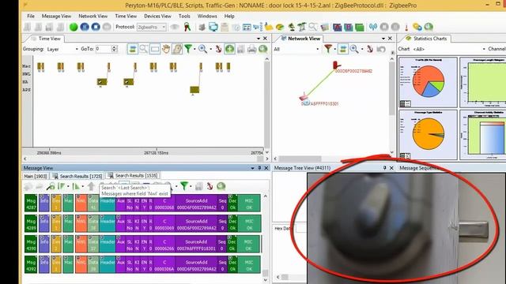Click the green windows icon in main toolbar
This screenshot has width=506, height=284.
pyautogui.click(x=360, y=27)
